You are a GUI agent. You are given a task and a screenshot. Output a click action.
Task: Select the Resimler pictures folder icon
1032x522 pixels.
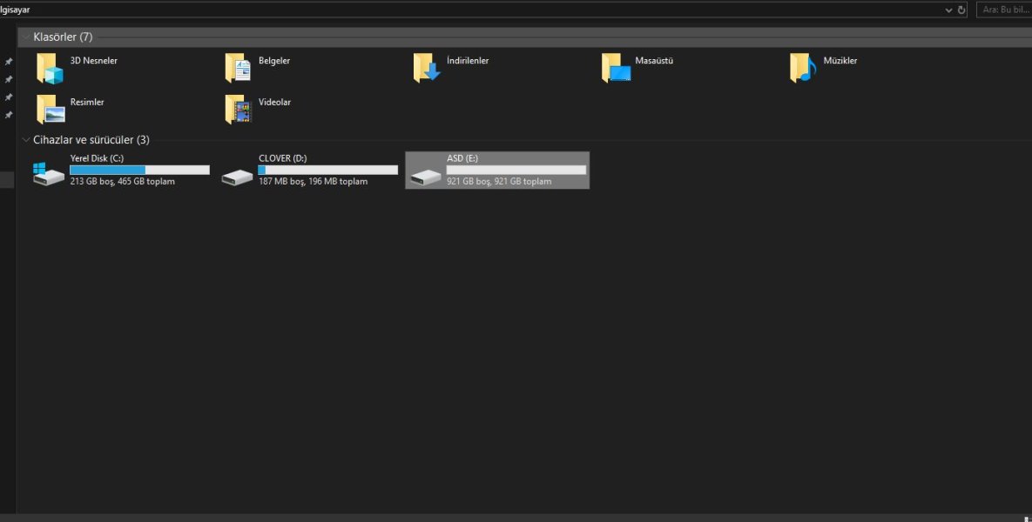50,110
